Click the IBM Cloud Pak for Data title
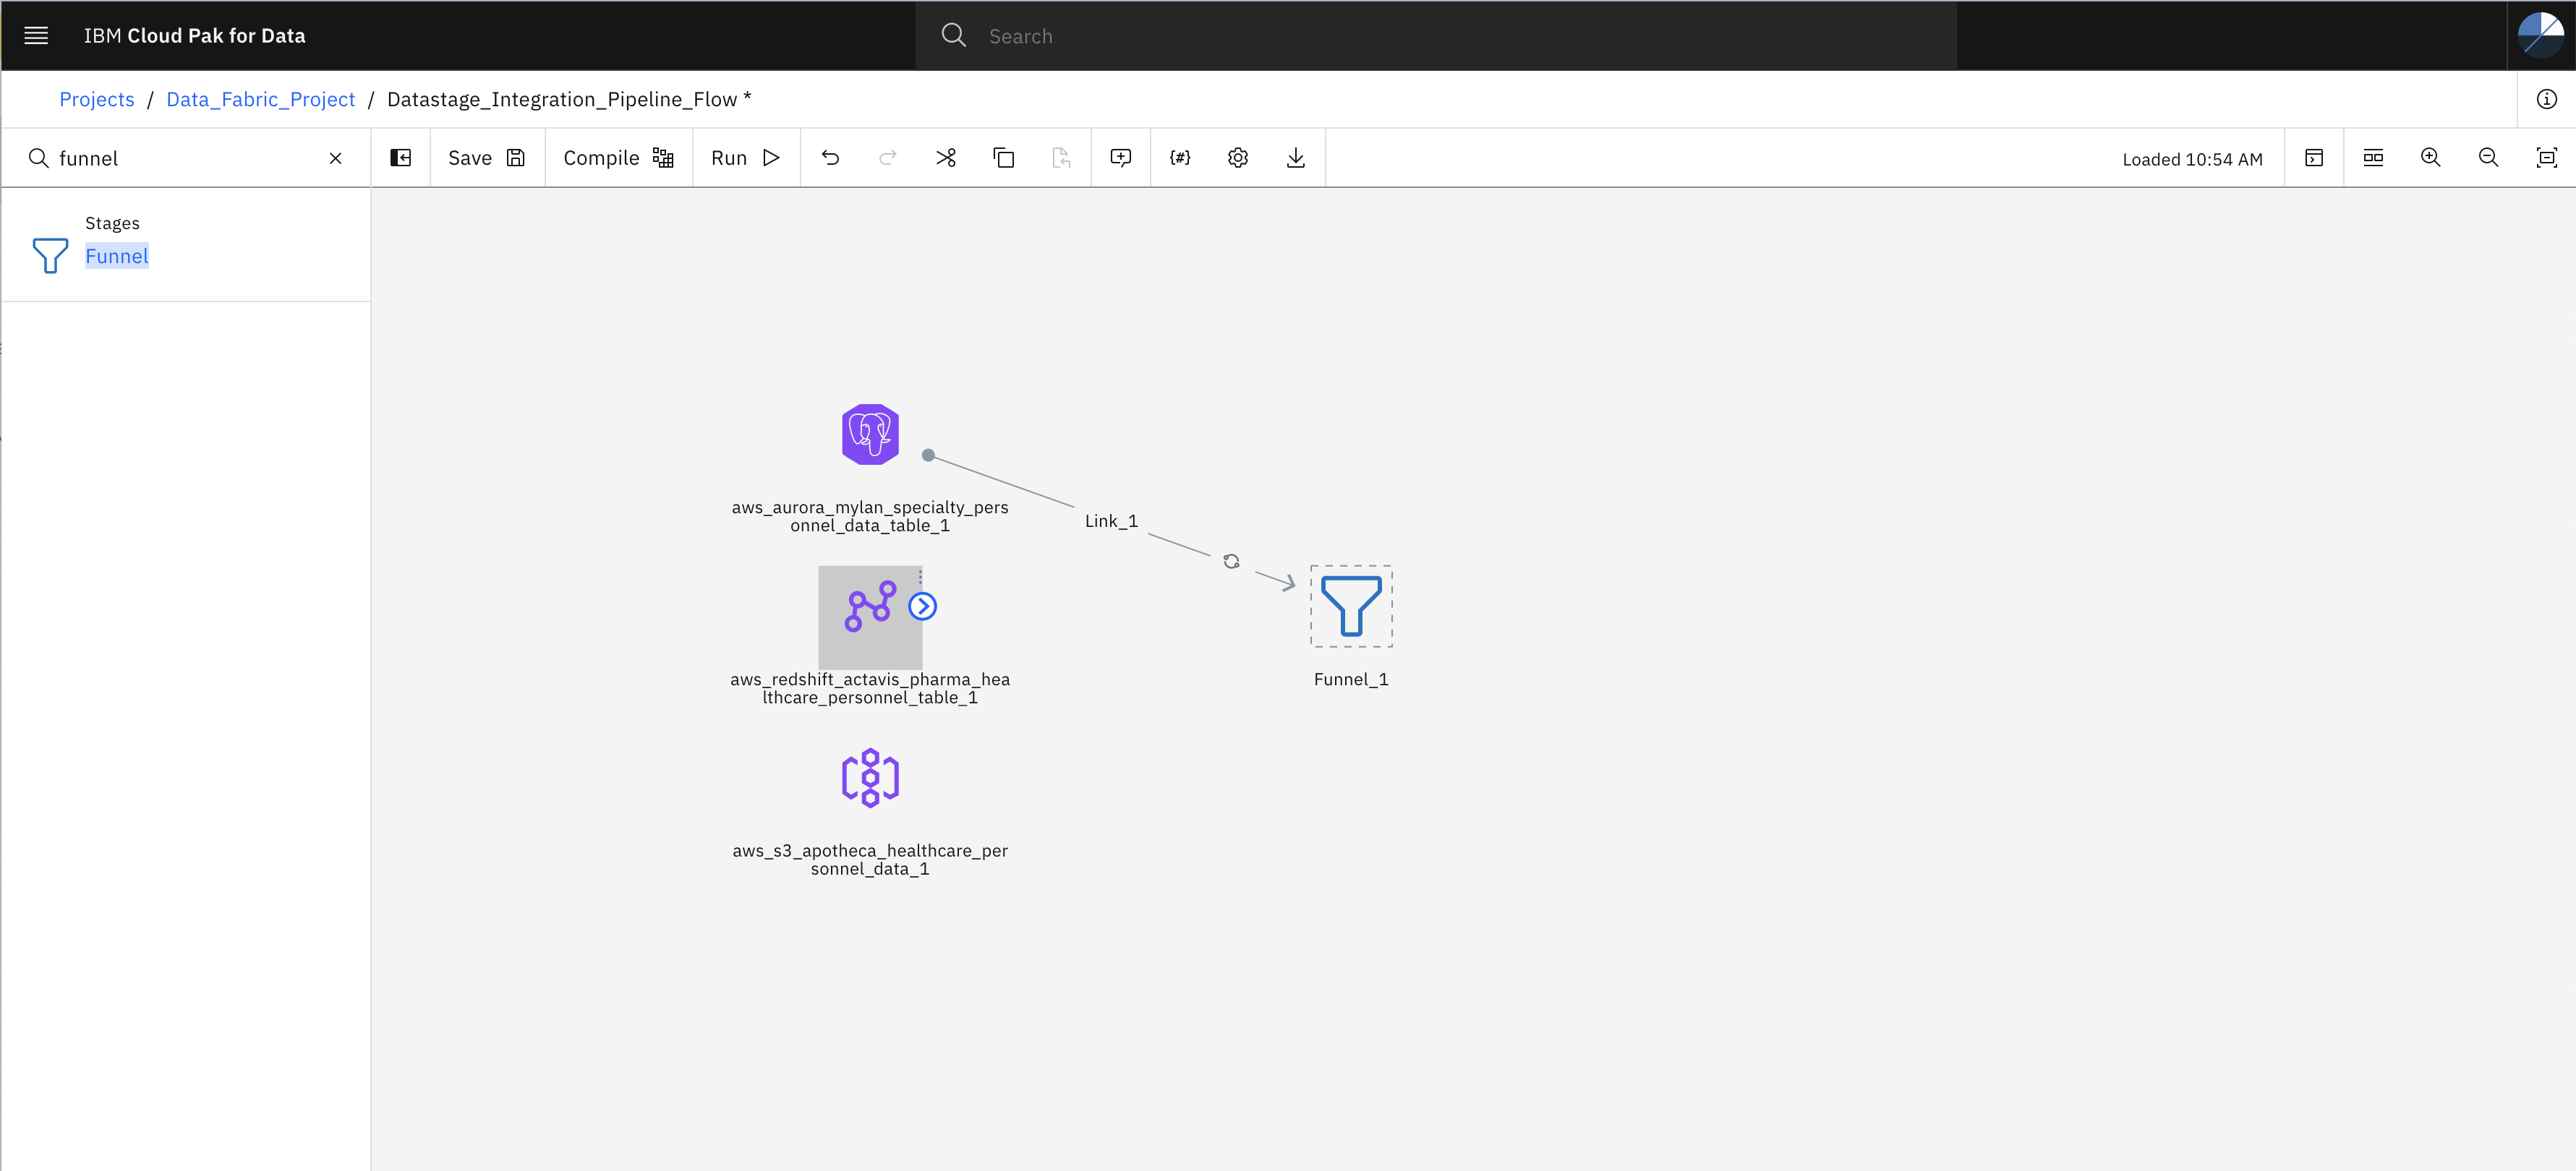 (195, 36)
